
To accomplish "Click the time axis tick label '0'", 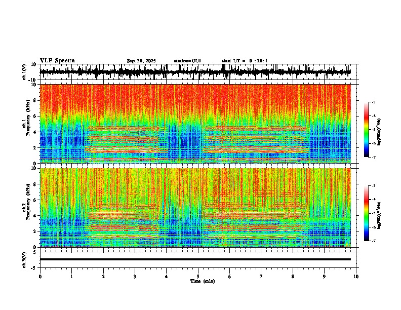I will tap(40, 277).
